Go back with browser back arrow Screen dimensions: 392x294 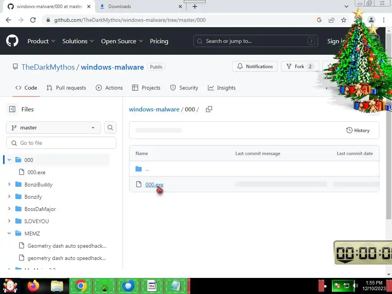(x=8, y=20)
